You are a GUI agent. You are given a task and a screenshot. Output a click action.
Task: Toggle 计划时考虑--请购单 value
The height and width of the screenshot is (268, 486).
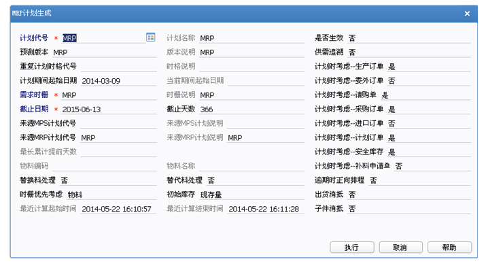[x=426, y=95]
